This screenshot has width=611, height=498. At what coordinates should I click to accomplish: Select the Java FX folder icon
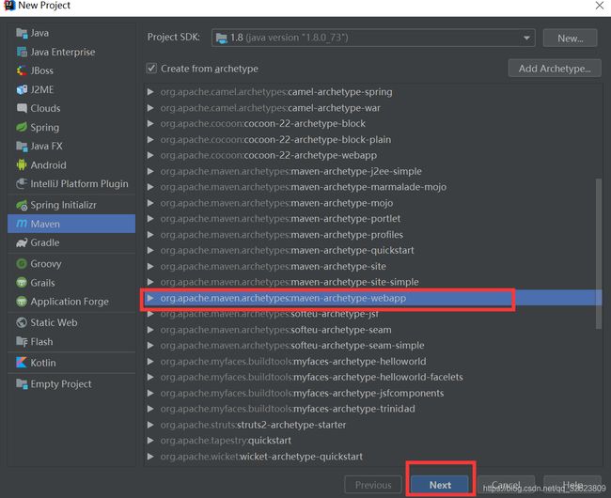pos(22,146)
